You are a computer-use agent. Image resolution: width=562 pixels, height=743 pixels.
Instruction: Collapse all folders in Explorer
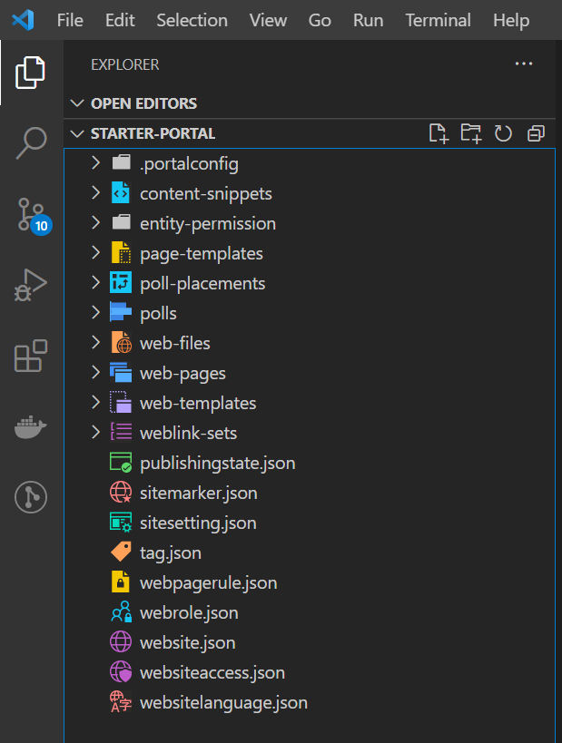tap(536, 133)
